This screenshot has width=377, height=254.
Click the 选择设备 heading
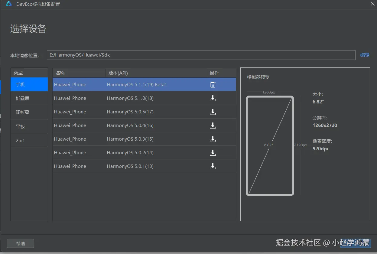click(28, 29)
